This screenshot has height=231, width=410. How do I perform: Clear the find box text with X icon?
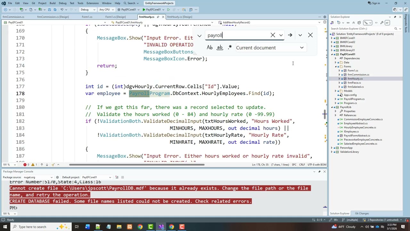click(273, 35)
